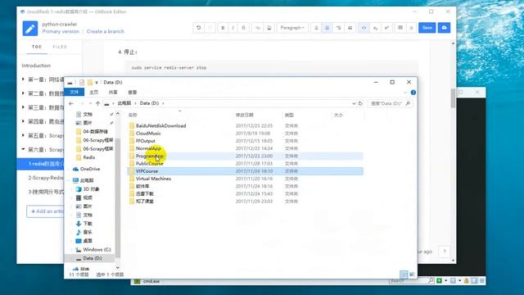Click the Save button in GitBook Editor
Screen dimensions: 524x295
[x=427, y=28]
